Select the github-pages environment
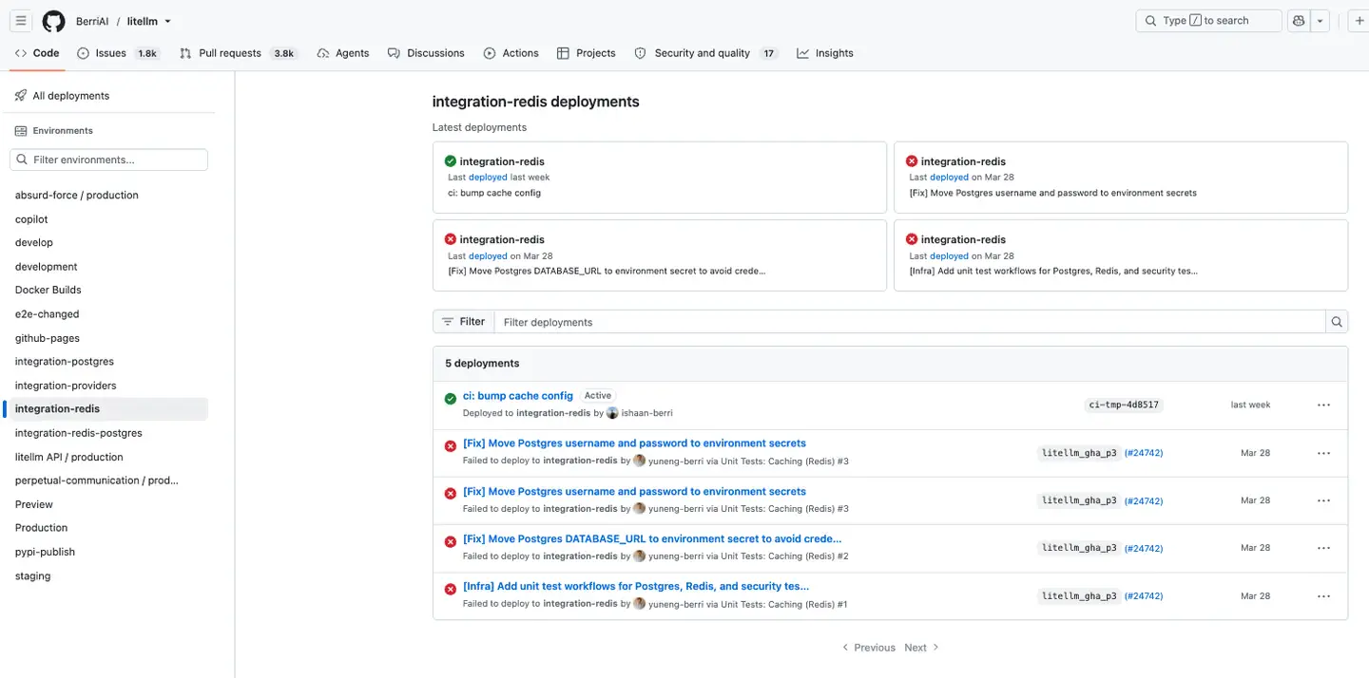 (x=48, y=338)
